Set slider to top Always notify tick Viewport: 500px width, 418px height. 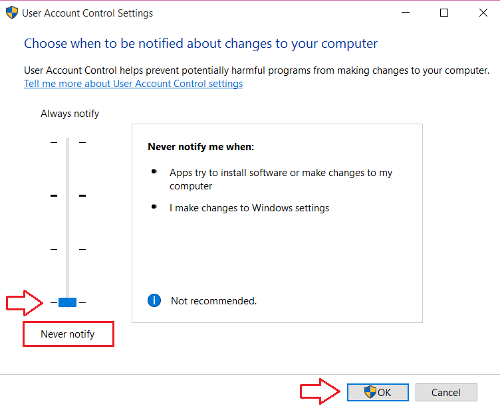coord(68,142)
